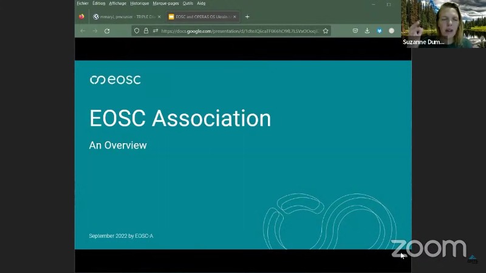Expand the Marque-pages menu
This screenshot has width=486, height=273.
pos(165,3)
